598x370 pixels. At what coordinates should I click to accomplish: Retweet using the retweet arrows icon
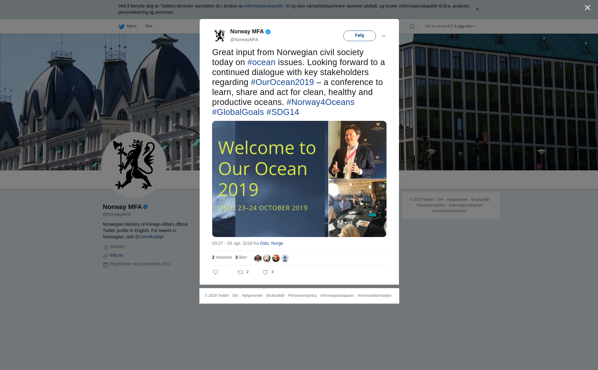[240, 272]
